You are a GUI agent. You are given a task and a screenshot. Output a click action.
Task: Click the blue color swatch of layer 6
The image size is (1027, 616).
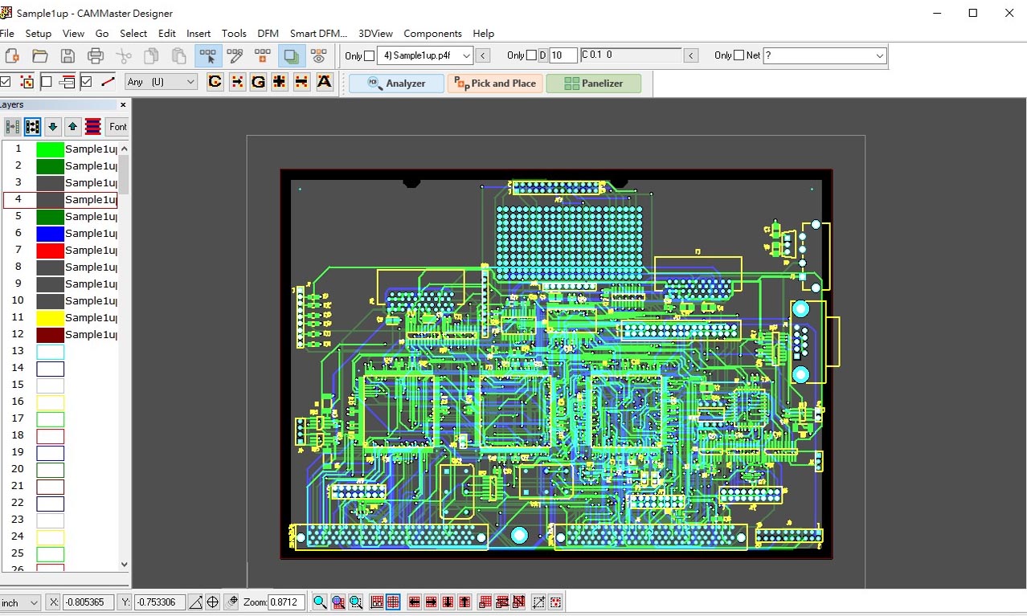(x=50, y=233)
